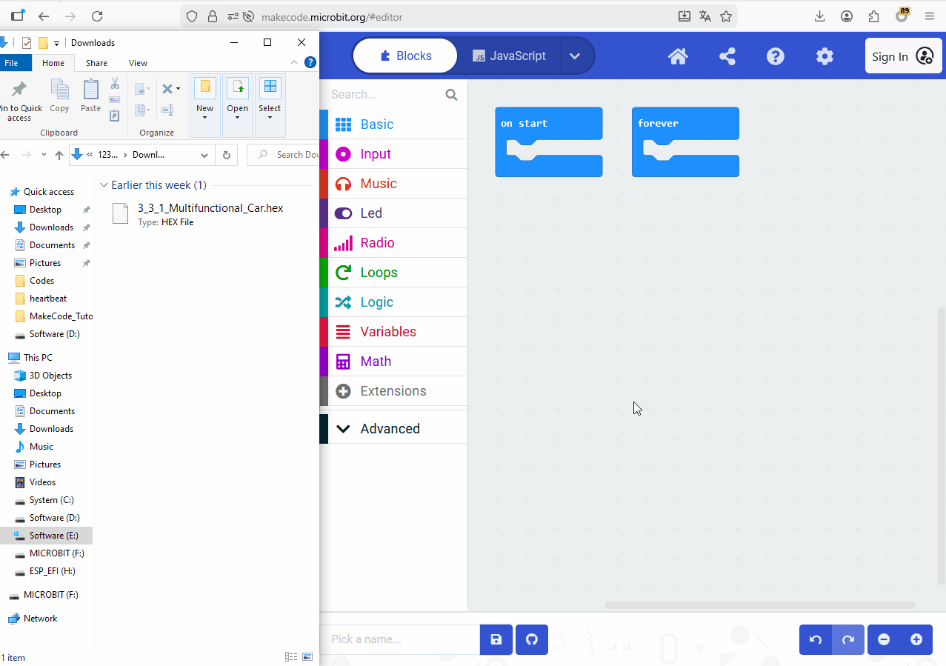Open the browser extensions icon
946x666 pixels.
874,16
